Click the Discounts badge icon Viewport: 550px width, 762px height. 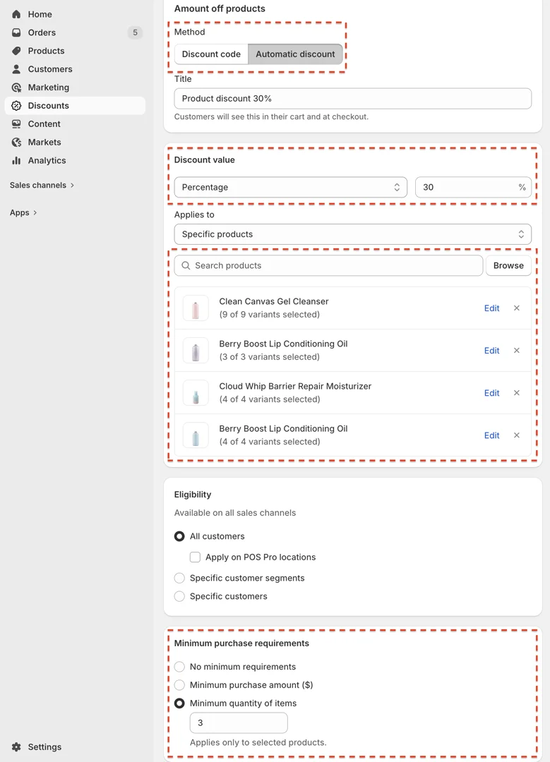16,105
